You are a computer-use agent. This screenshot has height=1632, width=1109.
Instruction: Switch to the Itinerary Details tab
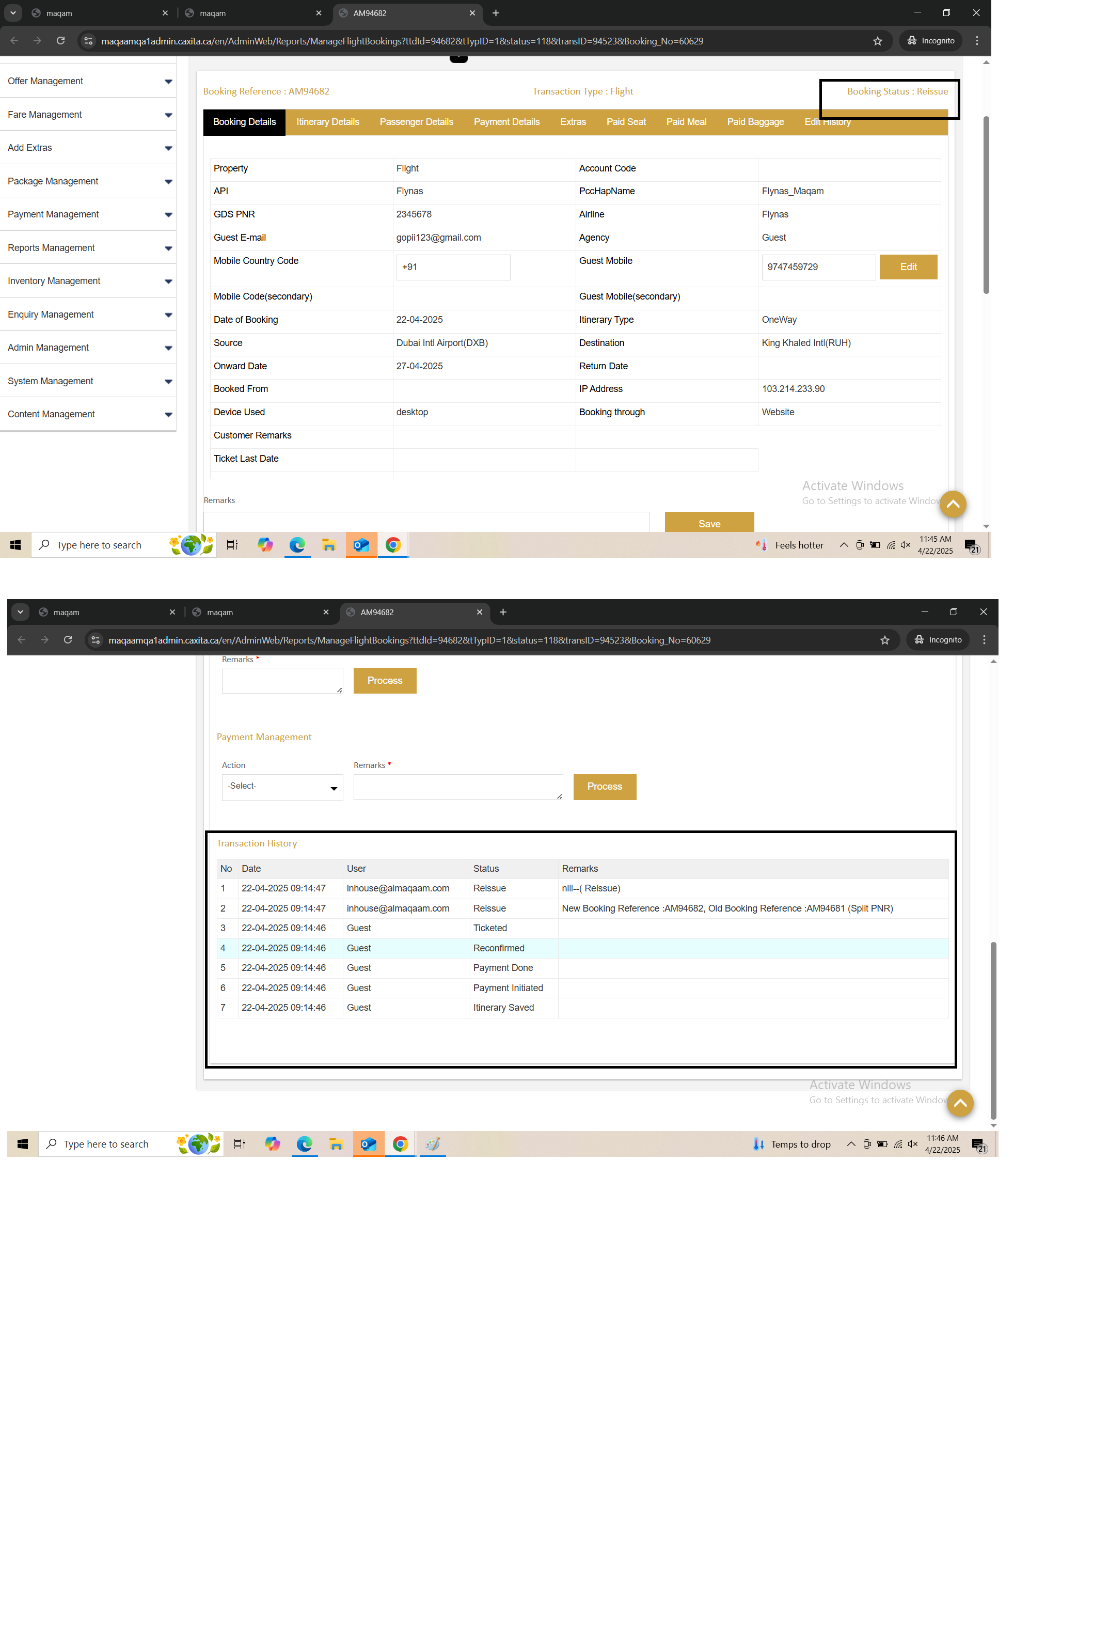(327, 122)
